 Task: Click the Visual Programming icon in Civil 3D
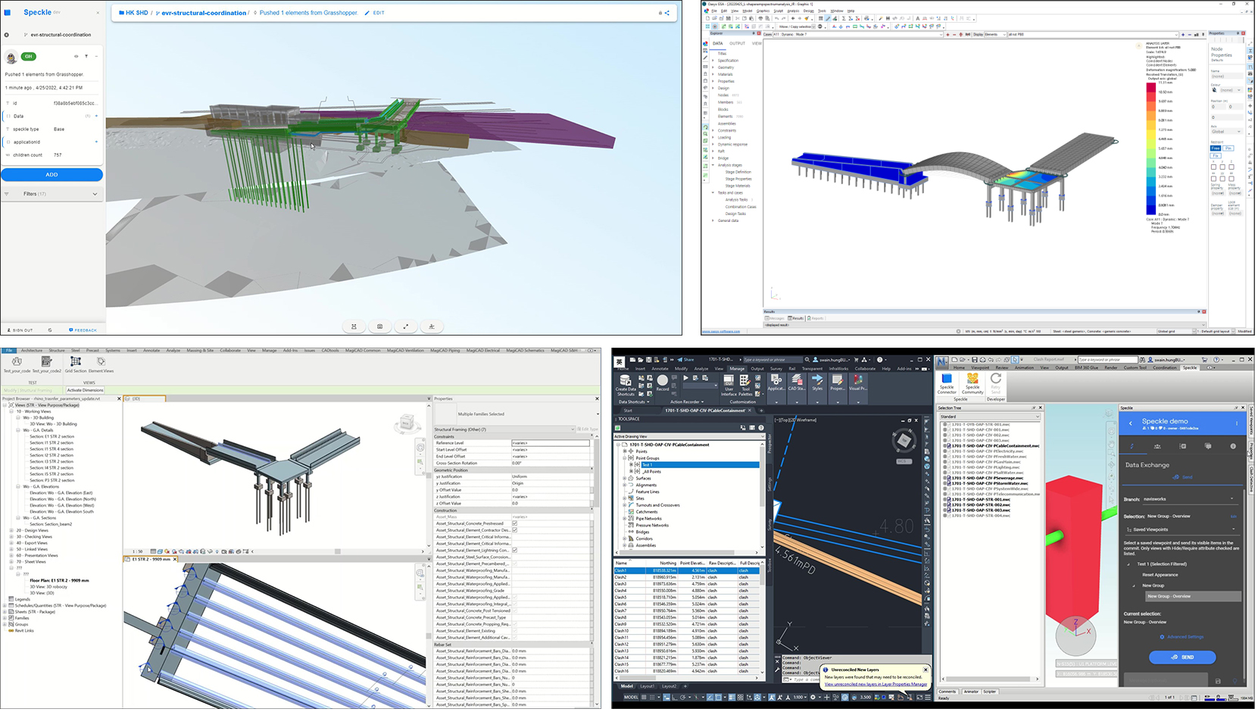point(859,383)
